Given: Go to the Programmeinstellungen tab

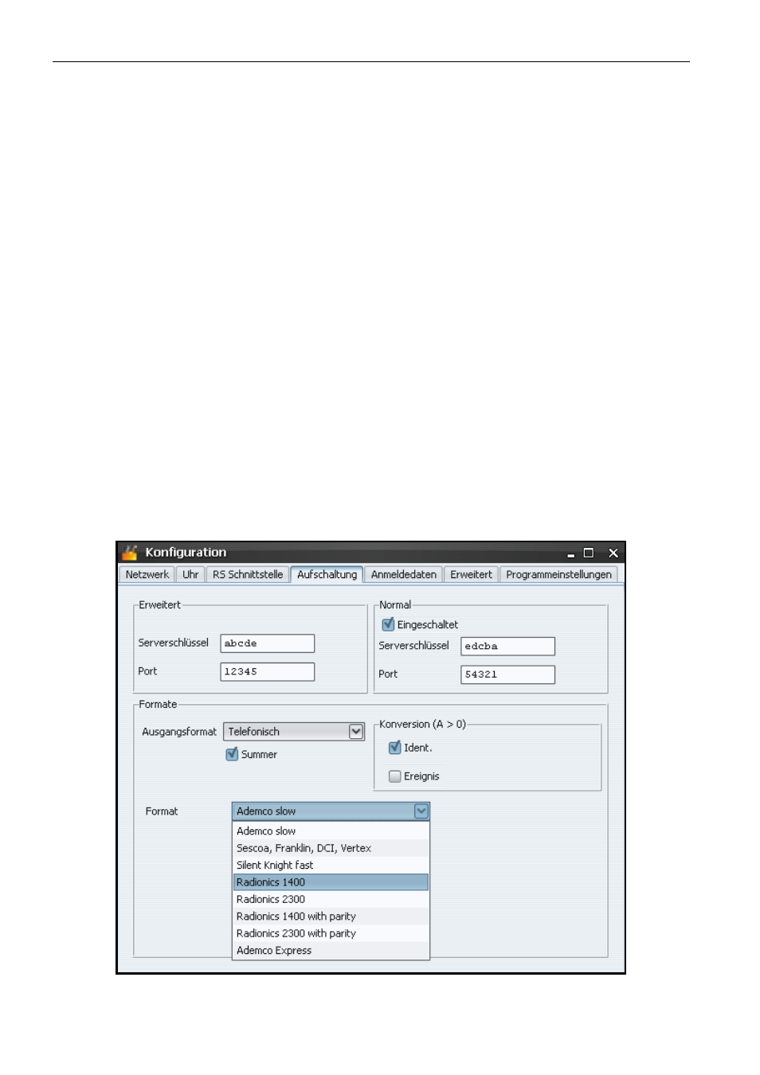Looking at the screenshot, I should [x=558, y=575].
